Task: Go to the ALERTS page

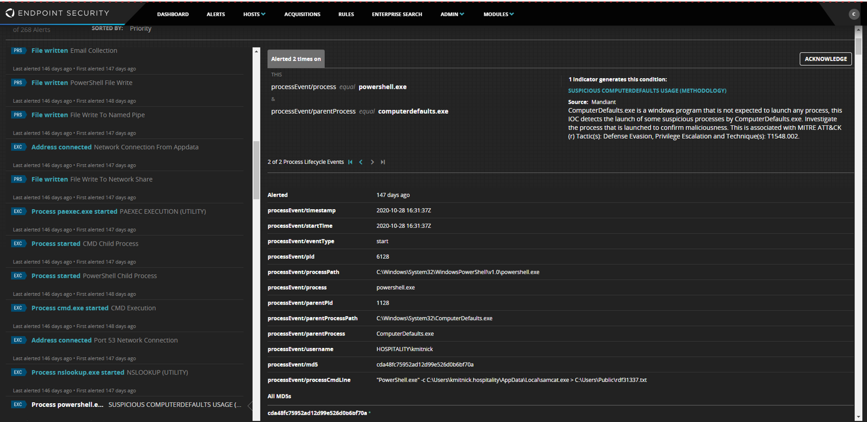Action: click(x=216, y=14)
